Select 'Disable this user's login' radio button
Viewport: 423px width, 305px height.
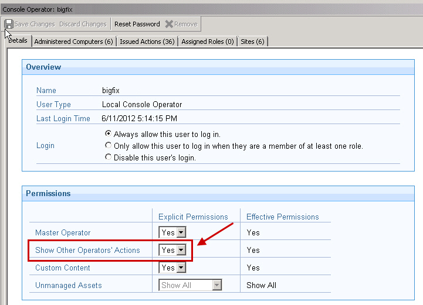point(108,157)
